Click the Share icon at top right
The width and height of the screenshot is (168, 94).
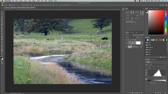[x=166, y=5]
